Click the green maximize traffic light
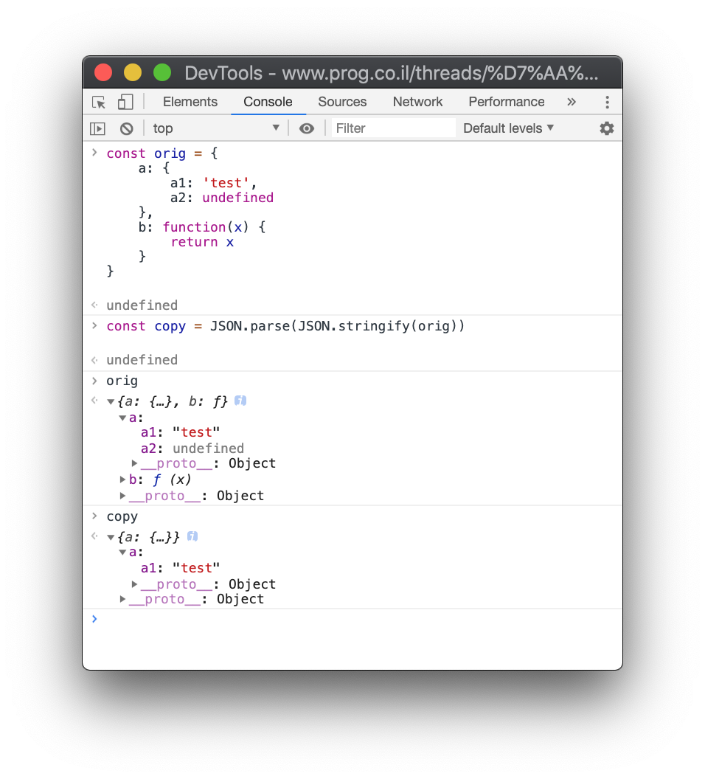 [x=162, y=72]
